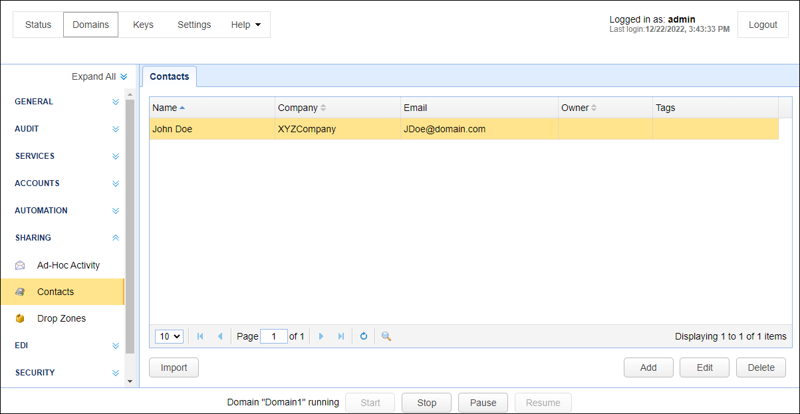Expand the AUTOMATION section
Image resolution: width=800 pixels, height=414 pixels.
point(116,211)
